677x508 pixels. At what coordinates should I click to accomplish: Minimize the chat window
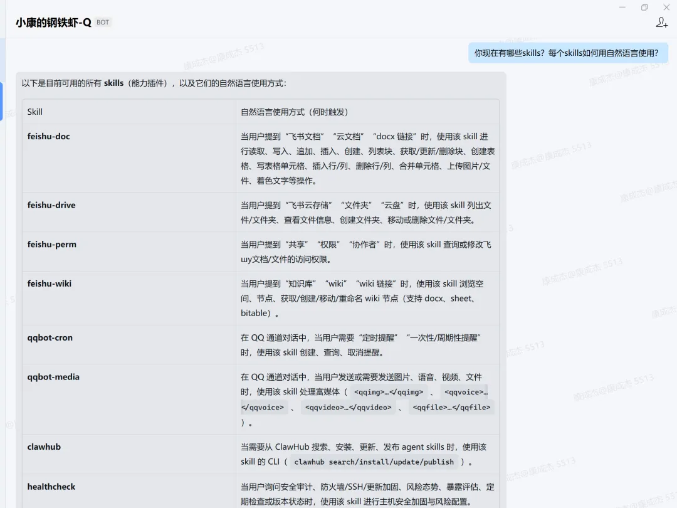coord(622,8)
